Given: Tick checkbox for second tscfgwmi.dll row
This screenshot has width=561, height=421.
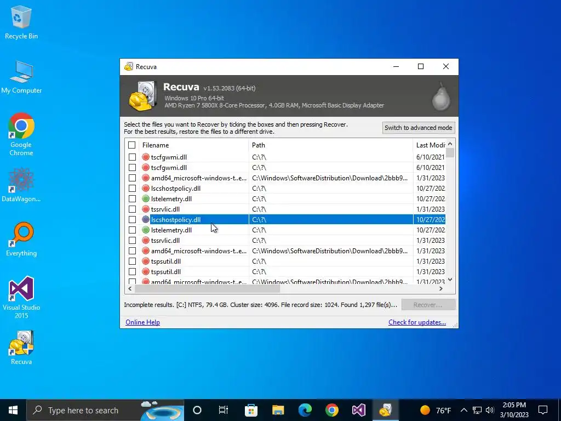Looking at the screenshot, I should (133, 168).
